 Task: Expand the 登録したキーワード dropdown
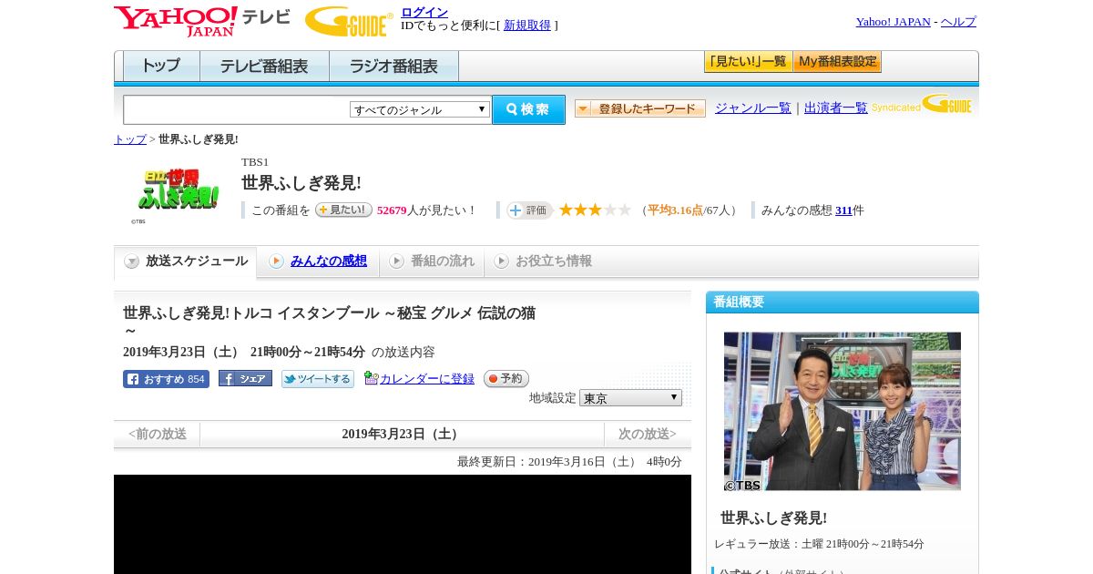640,108
